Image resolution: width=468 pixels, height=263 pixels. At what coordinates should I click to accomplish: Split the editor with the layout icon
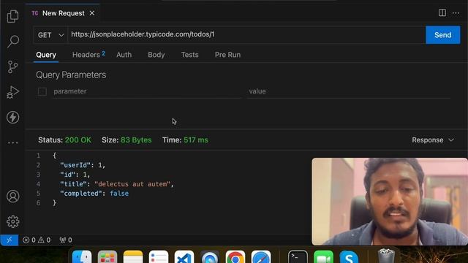pyautogui.click(x=442, y=13)
